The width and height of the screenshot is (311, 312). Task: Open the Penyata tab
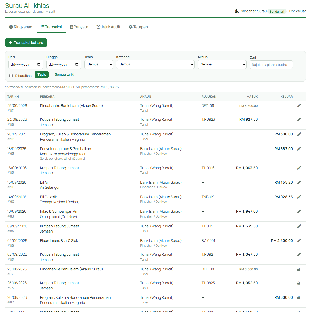coord(79,27)
